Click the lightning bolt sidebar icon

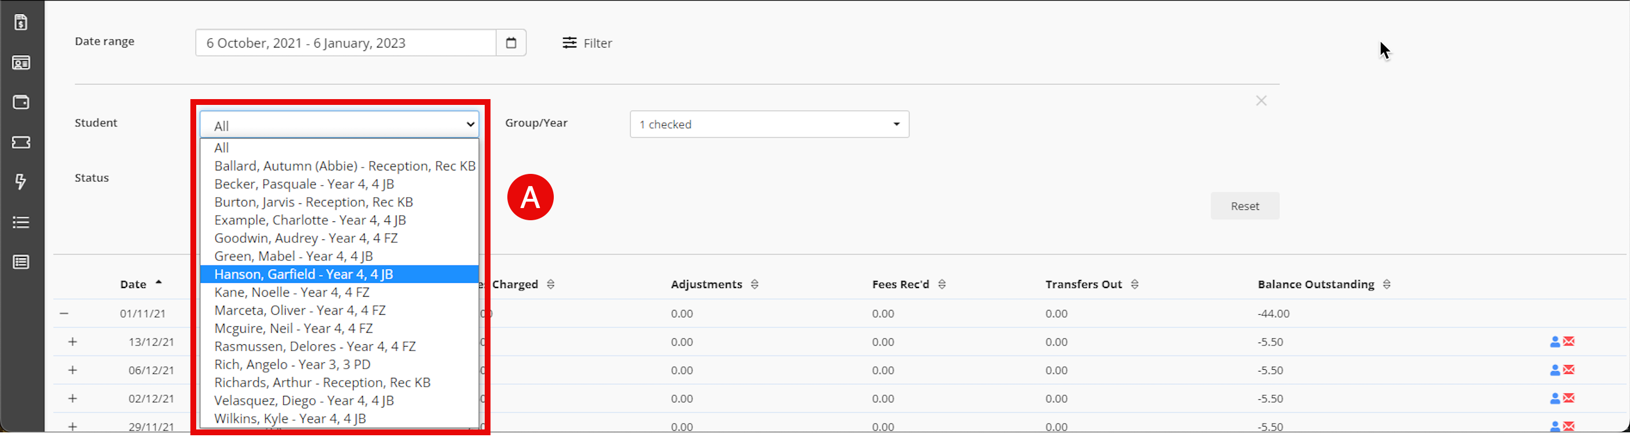[21, 182]
